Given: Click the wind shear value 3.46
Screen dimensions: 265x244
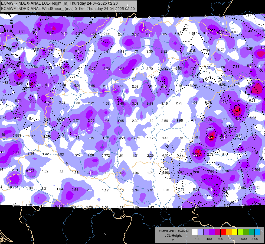Looking at the screenshot, I should (x=165, y=138).
